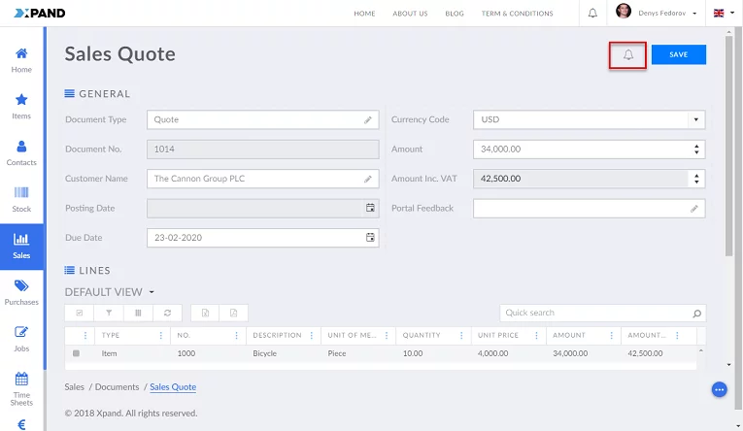Click the Save button
The image size is (743, 431).
coord(678,55)
